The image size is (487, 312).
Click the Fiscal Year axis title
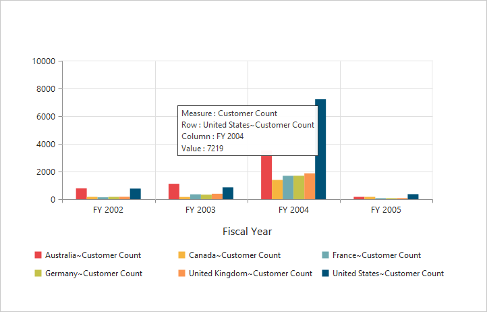(x=247, y=231)
